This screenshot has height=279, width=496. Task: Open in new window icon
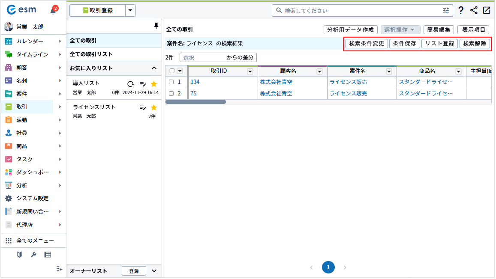(487, 11)
